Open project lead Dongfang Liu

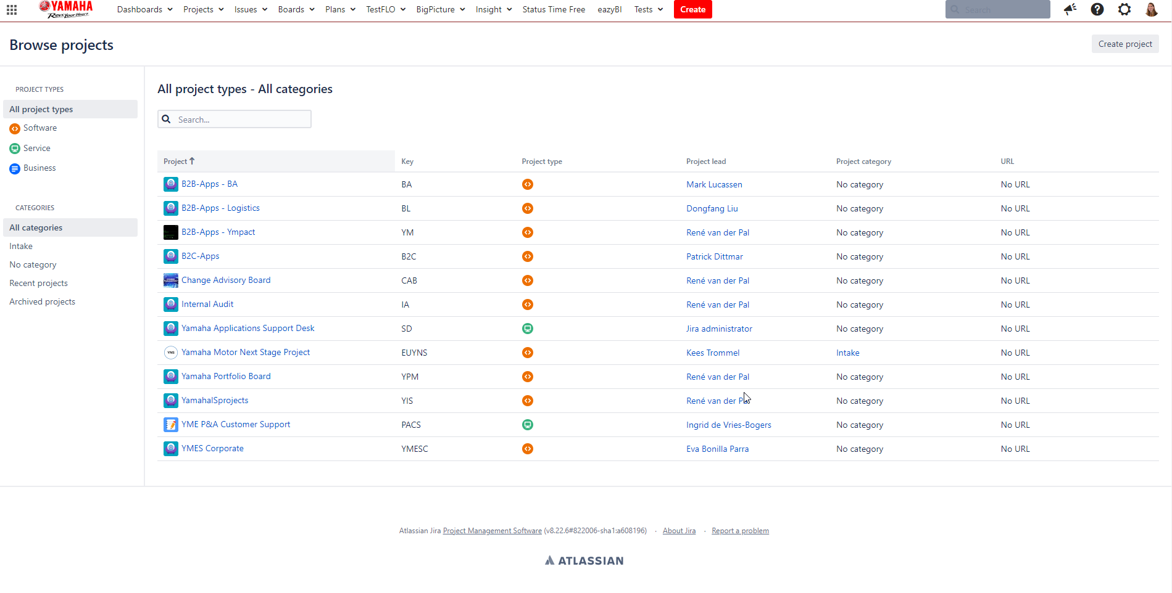[712, 208]
